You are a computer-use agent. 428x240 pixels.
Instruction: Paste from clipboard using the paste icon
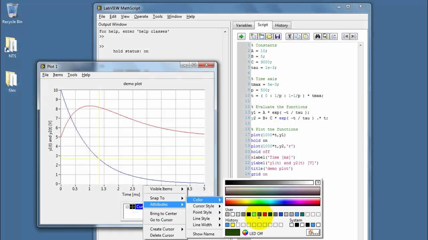[x=306, y=36]
